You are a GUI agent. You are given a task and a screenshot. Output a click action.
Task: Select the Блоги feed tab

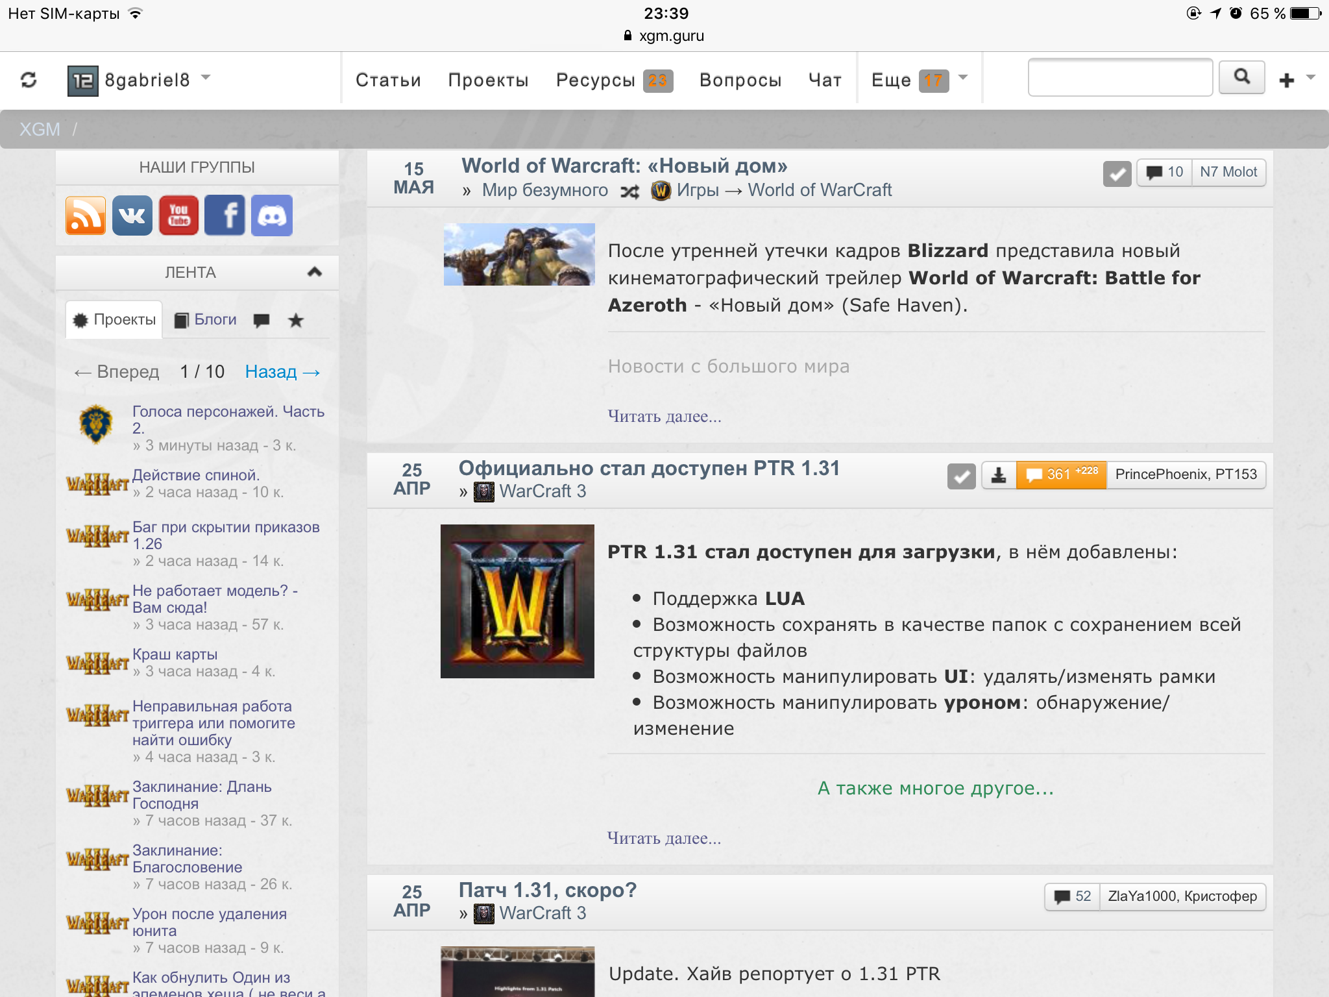click(206, 319)
